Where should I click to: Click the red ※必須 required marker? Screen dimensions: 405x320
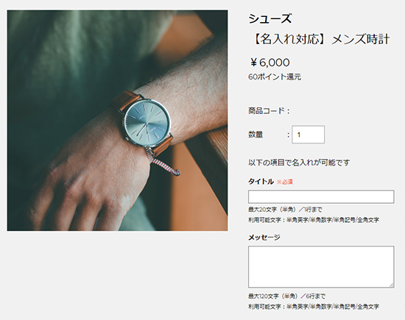pos(285,182)
